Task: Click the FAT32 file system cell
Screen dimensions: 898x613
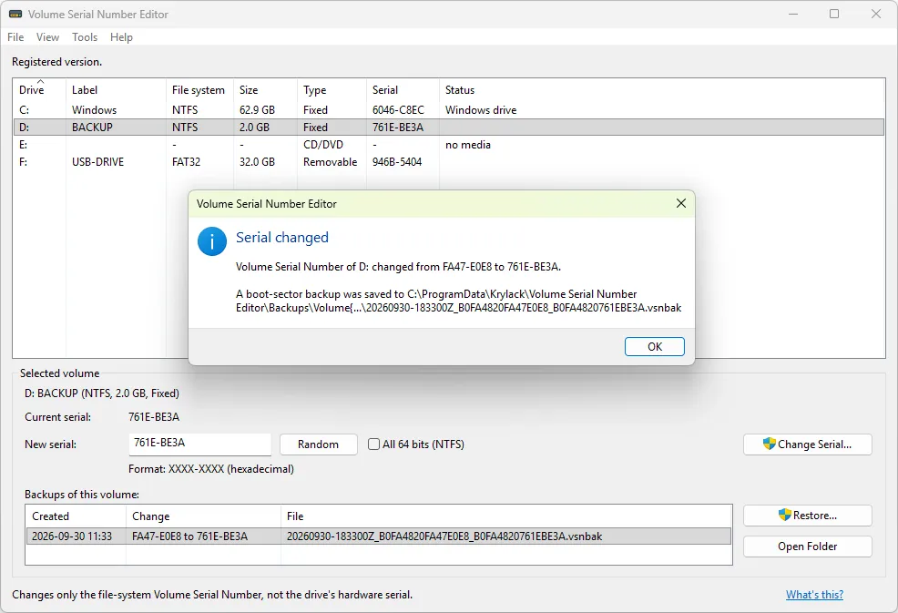Action: tap(186, 162)
